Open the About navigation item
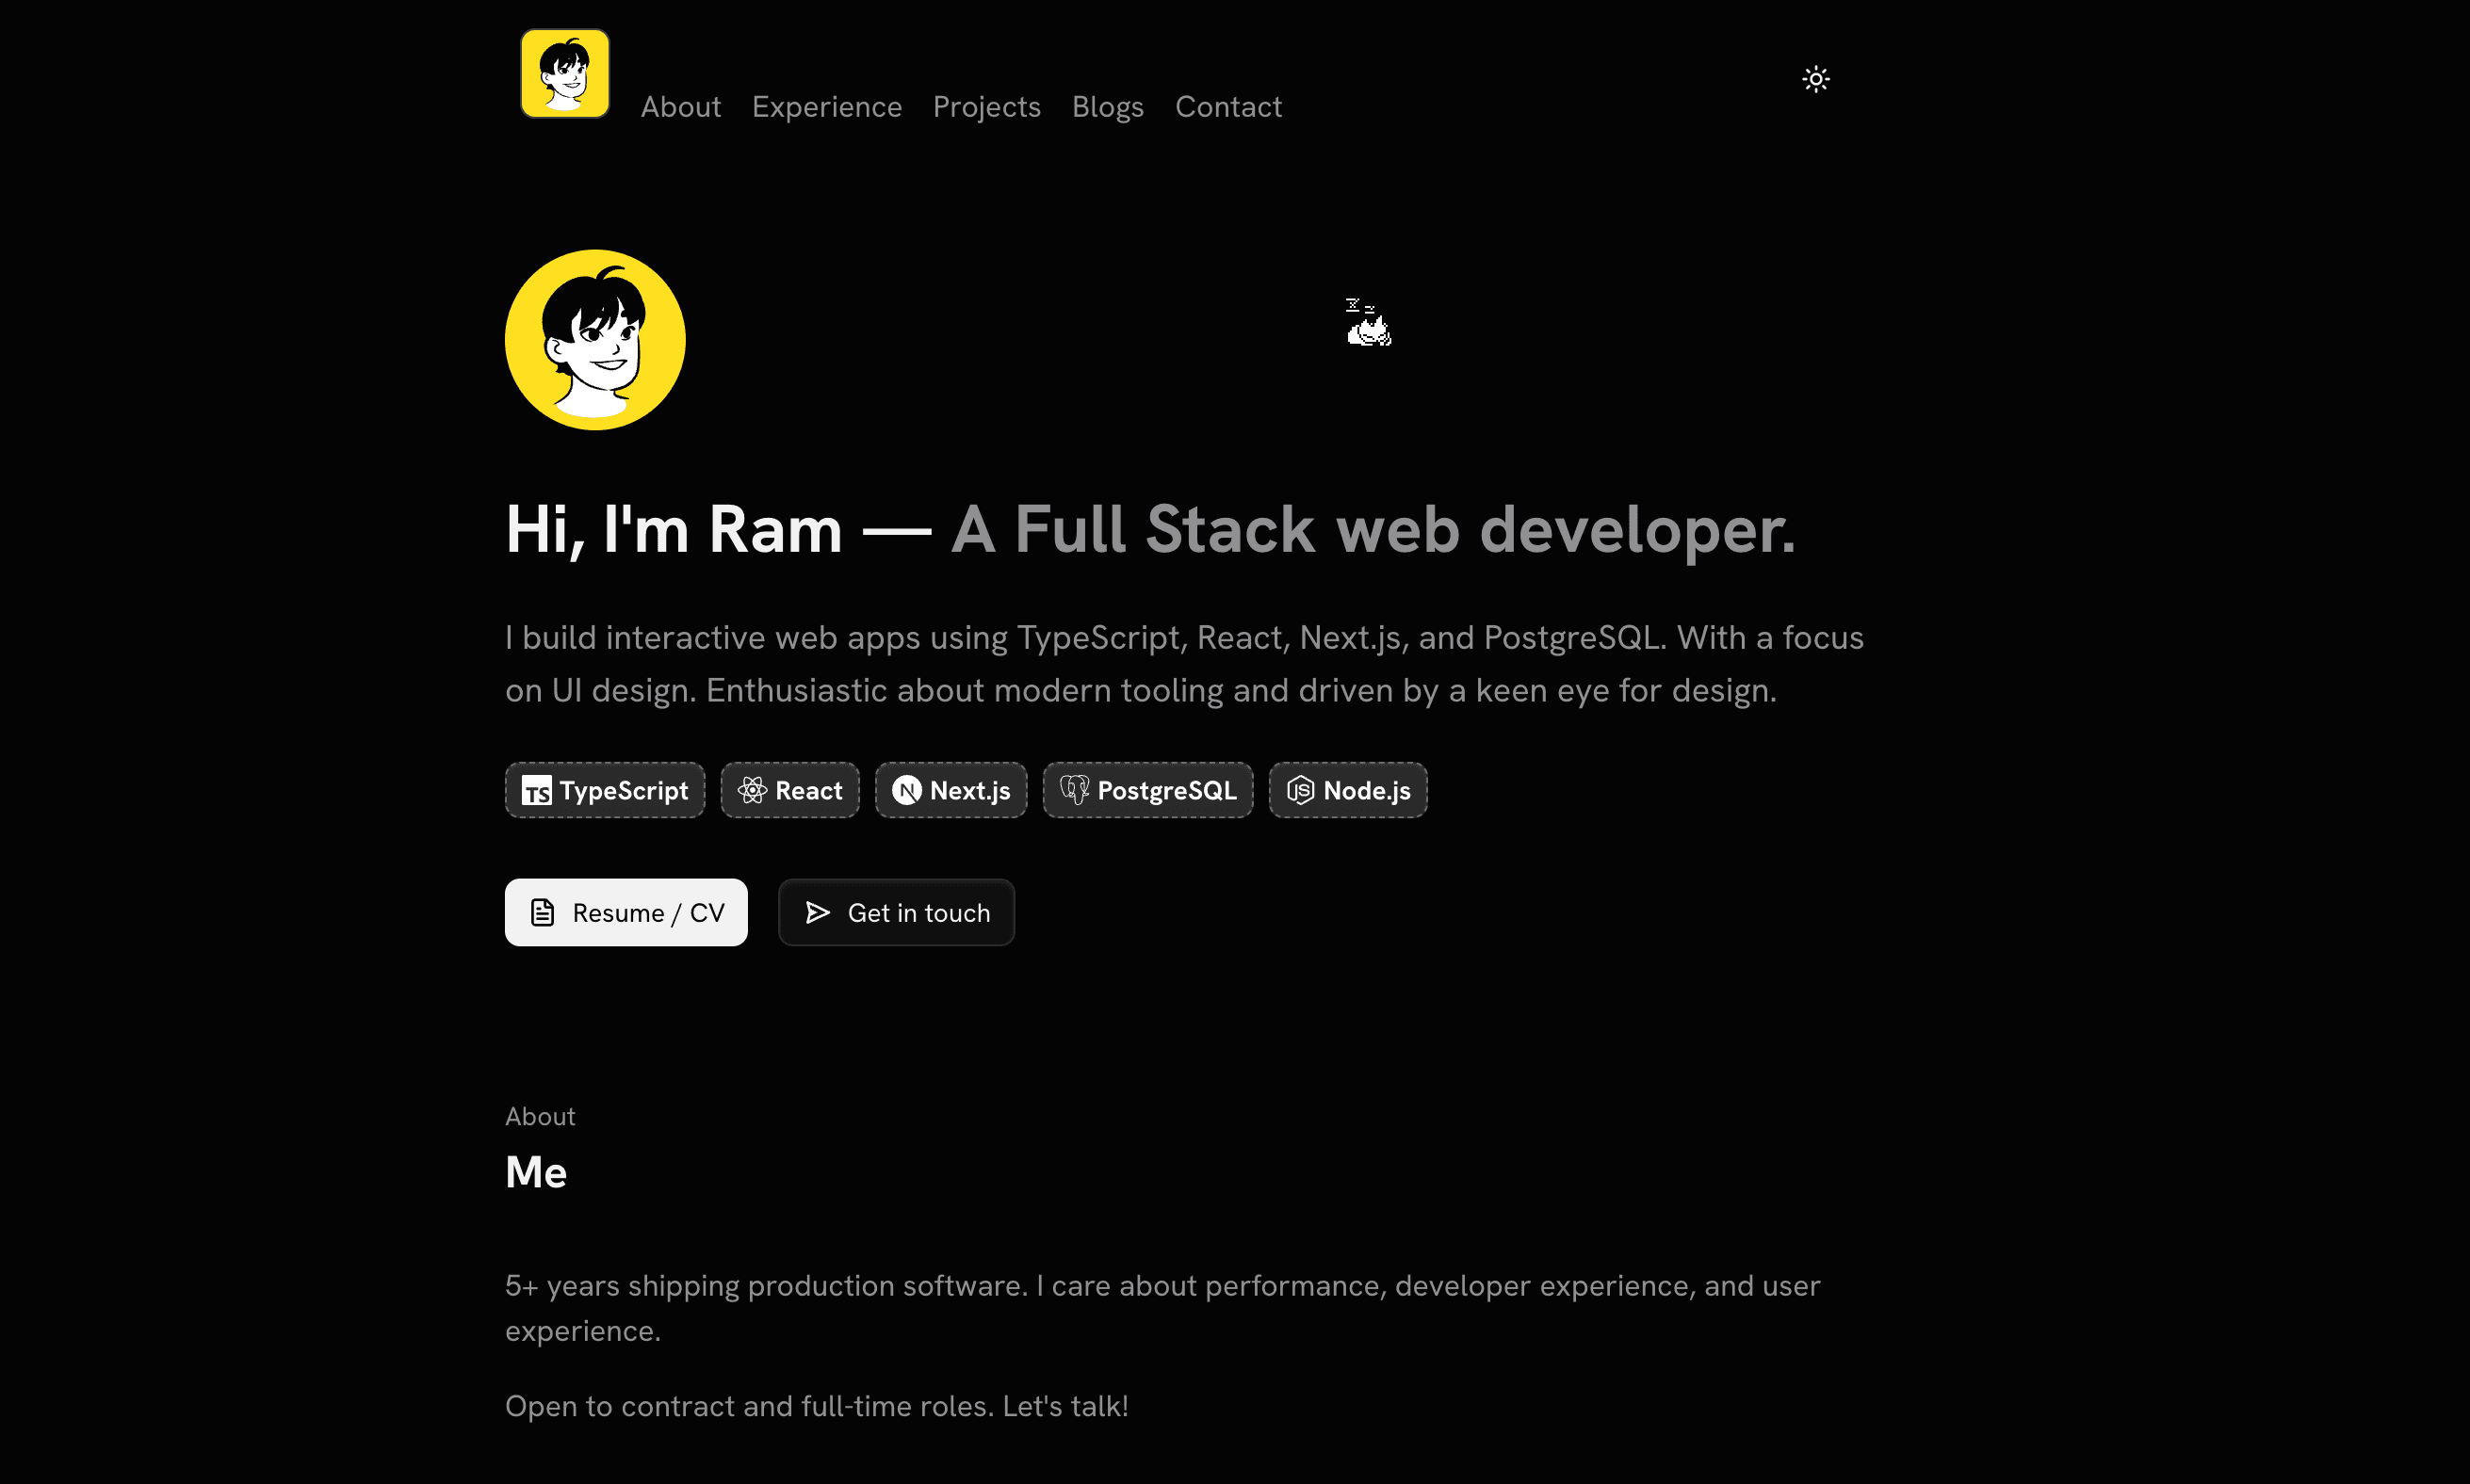Viewport: 2470px width, 1484px height. (680, 107)
